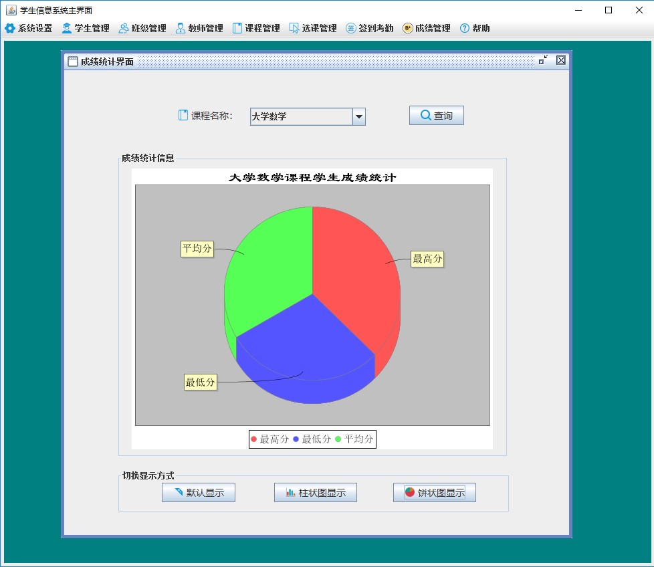This screenshot has height=567, width=654.
Task: Open the 系统设置 menu
Action: click(29, 28)
